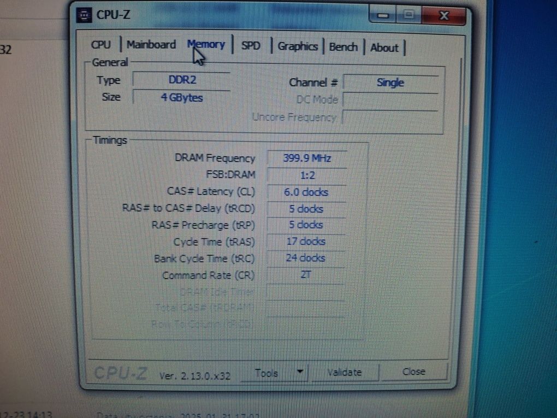557x418 pixels.
Task: Click the Ver. 2.13.0.x32 version text
Action: pyautogui.click(x=194, y=376)
